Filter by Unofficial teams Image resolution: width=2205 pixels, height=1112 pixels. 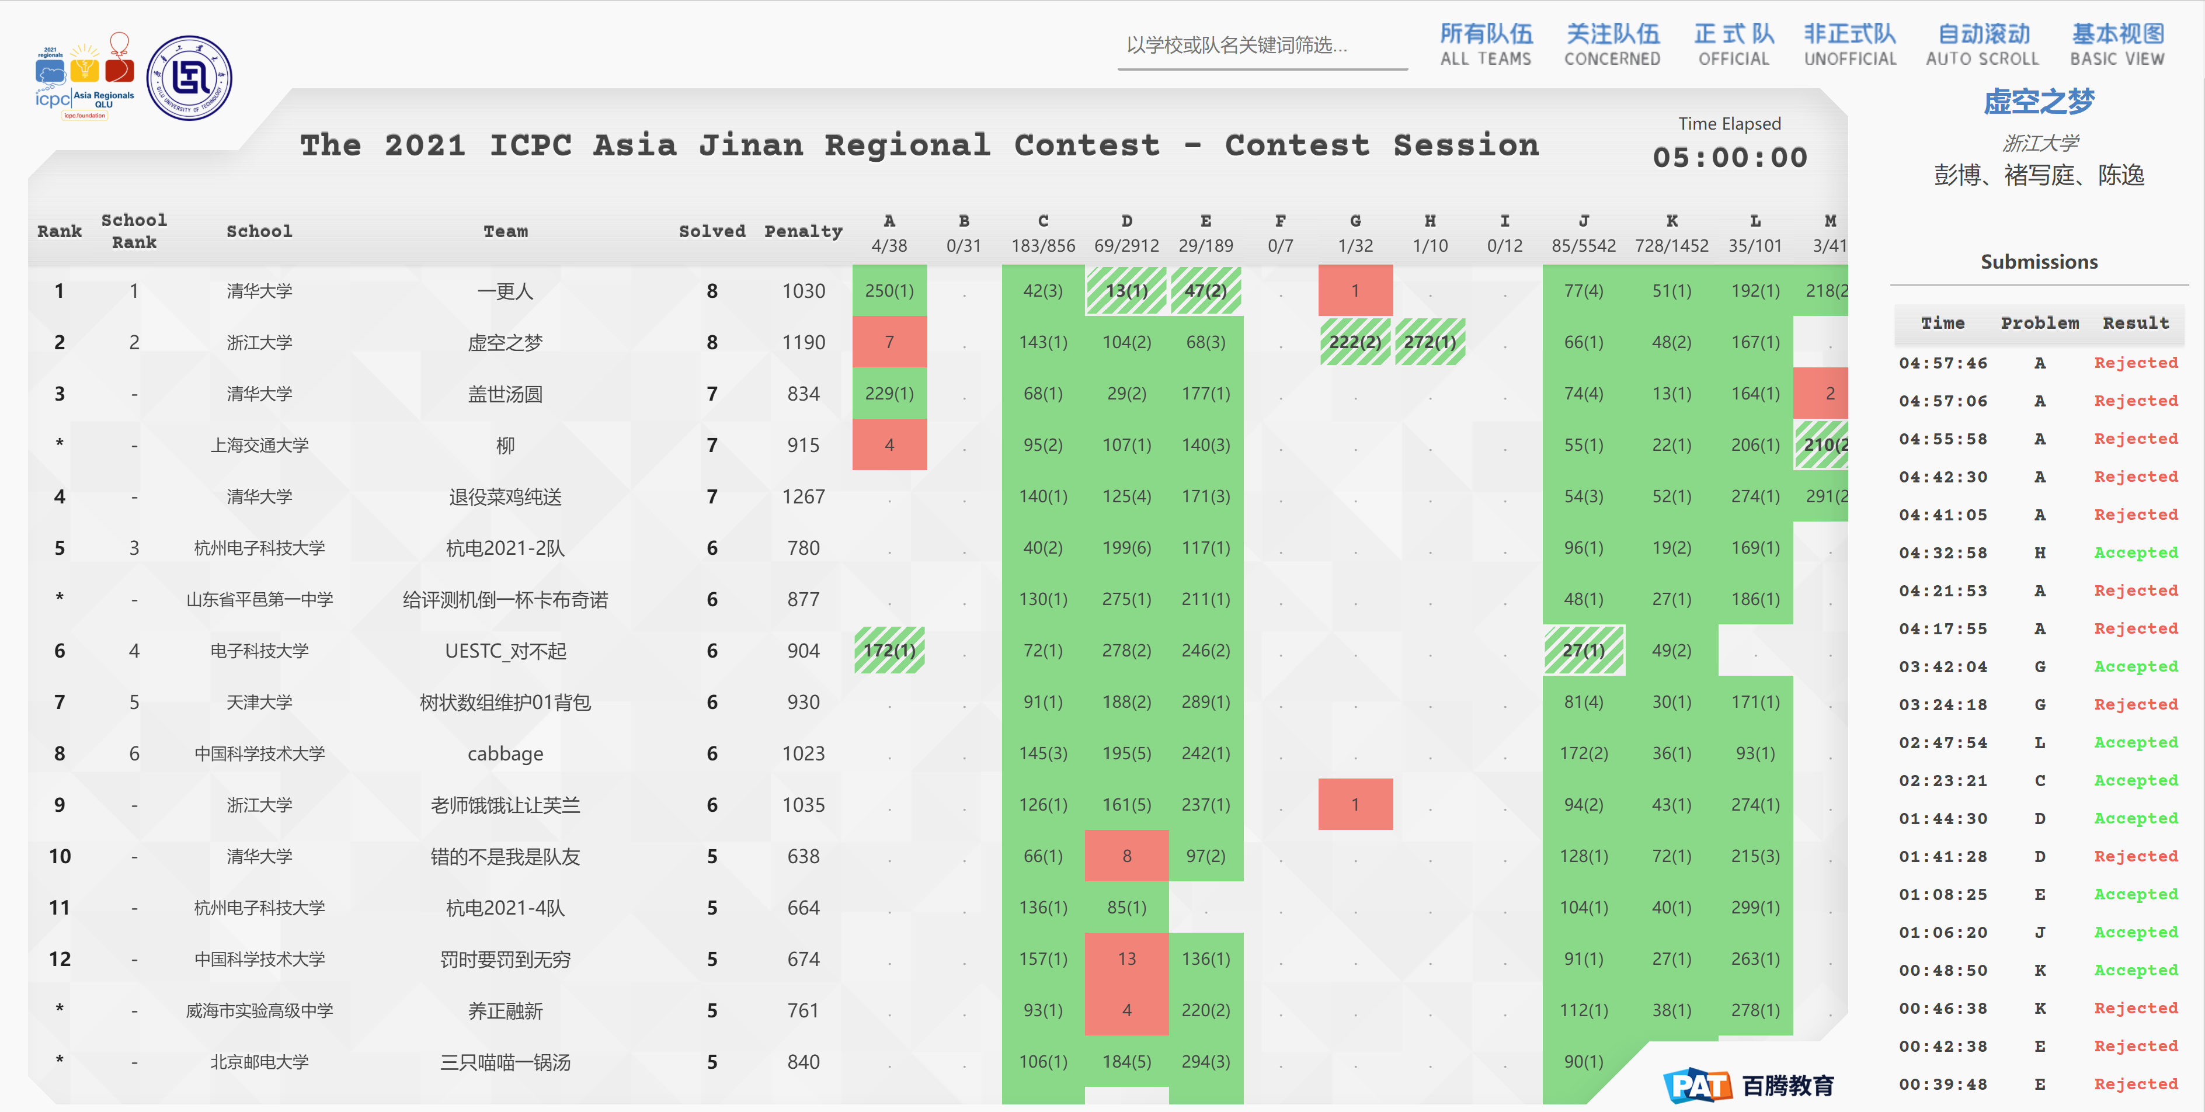tap(1850, 44)
